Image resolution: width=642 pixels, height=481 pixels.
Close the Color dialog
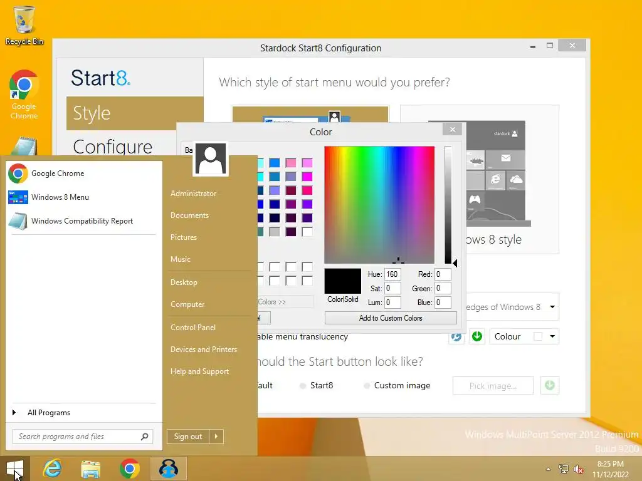tap(453, 129)
